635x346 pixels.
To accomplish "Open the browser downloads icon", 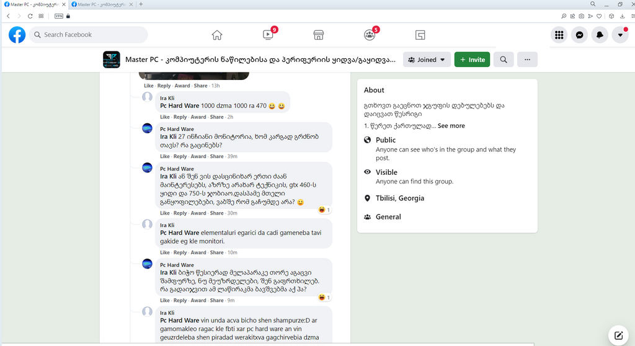I will point(623,16).
